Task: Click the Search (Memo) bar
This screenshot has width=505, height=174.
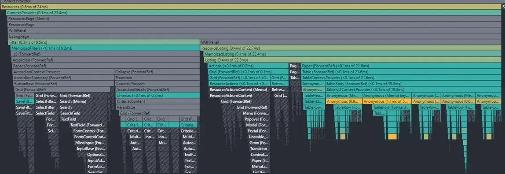Action: click(x=83, y=101)
